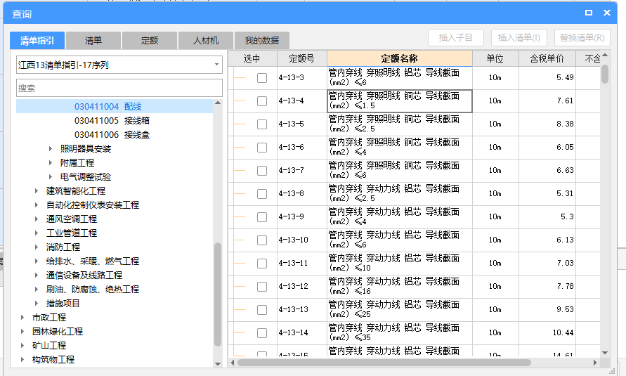Expand 园林绿化工程 root node
The width and height of the screenshot is (626, 376).
pyautogui.click(x=22, y=331)
